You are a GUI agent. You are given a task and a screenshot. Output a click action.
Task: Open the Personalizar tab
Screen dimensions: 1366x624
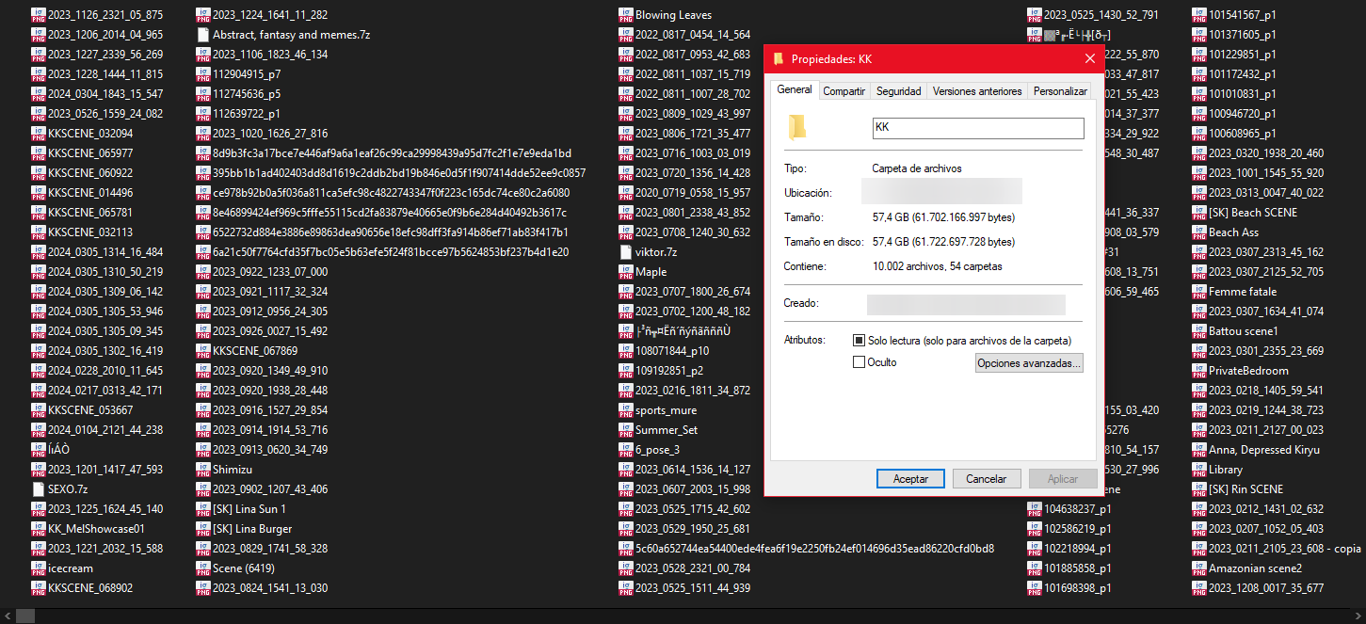(x=1060, y=91)
